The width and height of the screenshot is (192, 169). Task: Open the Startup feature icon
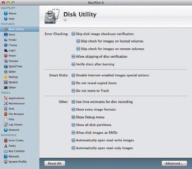[5, 77]
